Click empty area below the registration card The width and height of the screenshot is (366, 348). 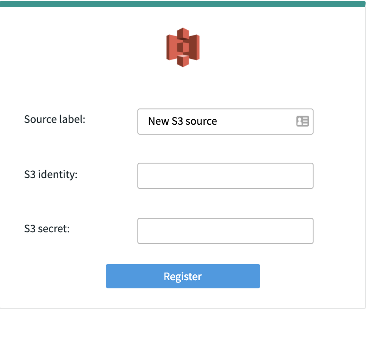(183, 329)
